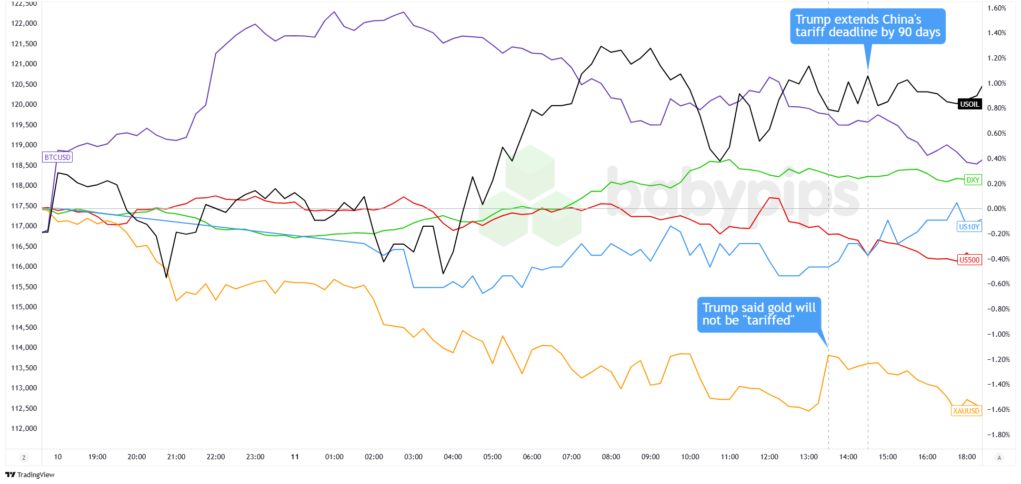Click the 14:00 time axis label

[848, 457]
